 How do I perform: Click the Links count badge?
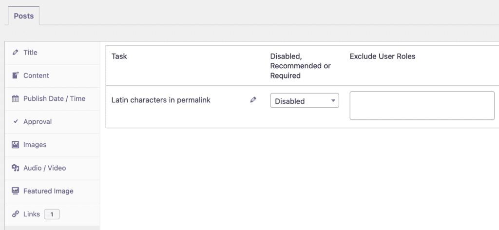[52, 214]
